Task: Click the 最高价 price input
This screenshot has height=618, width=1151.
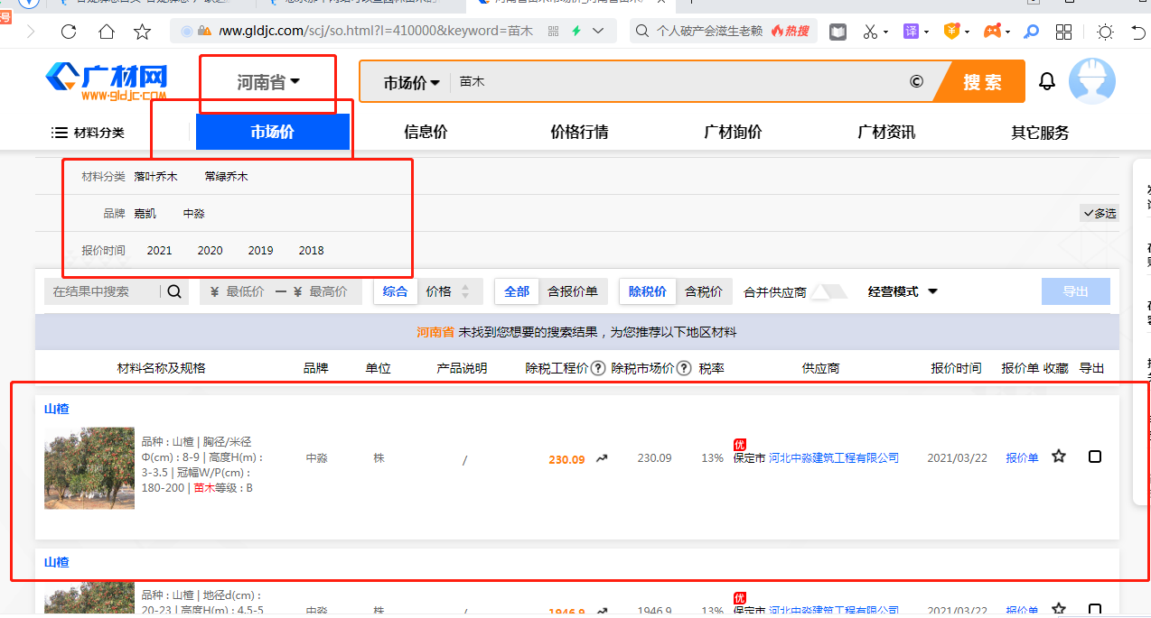Action: pos(328,291)
